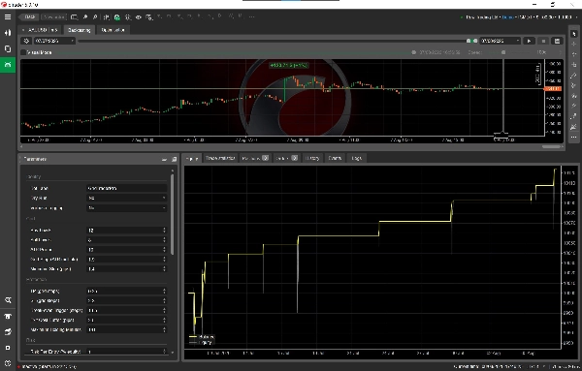Click the green lock toolbar icon
The width and height of the screenshot is (582, 371).
point(117,17)
